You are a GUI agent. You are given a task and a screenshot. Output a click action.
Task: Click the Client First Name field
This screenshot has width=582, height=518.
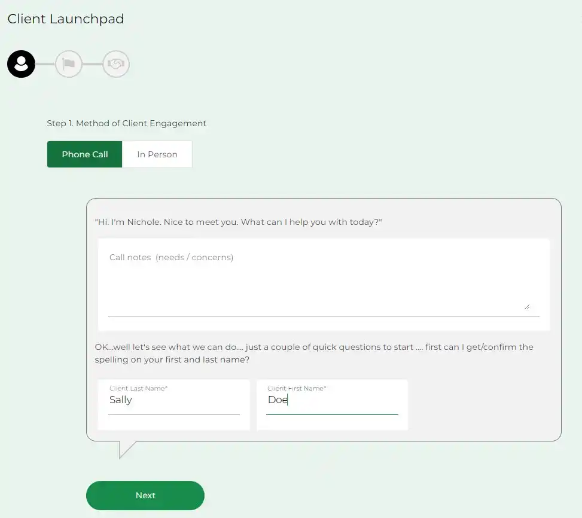[332, 400]
